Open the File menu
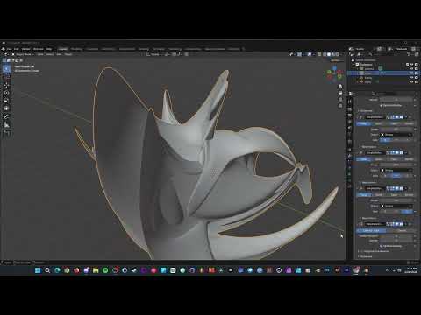421x315 pixels. pos(10,49)
